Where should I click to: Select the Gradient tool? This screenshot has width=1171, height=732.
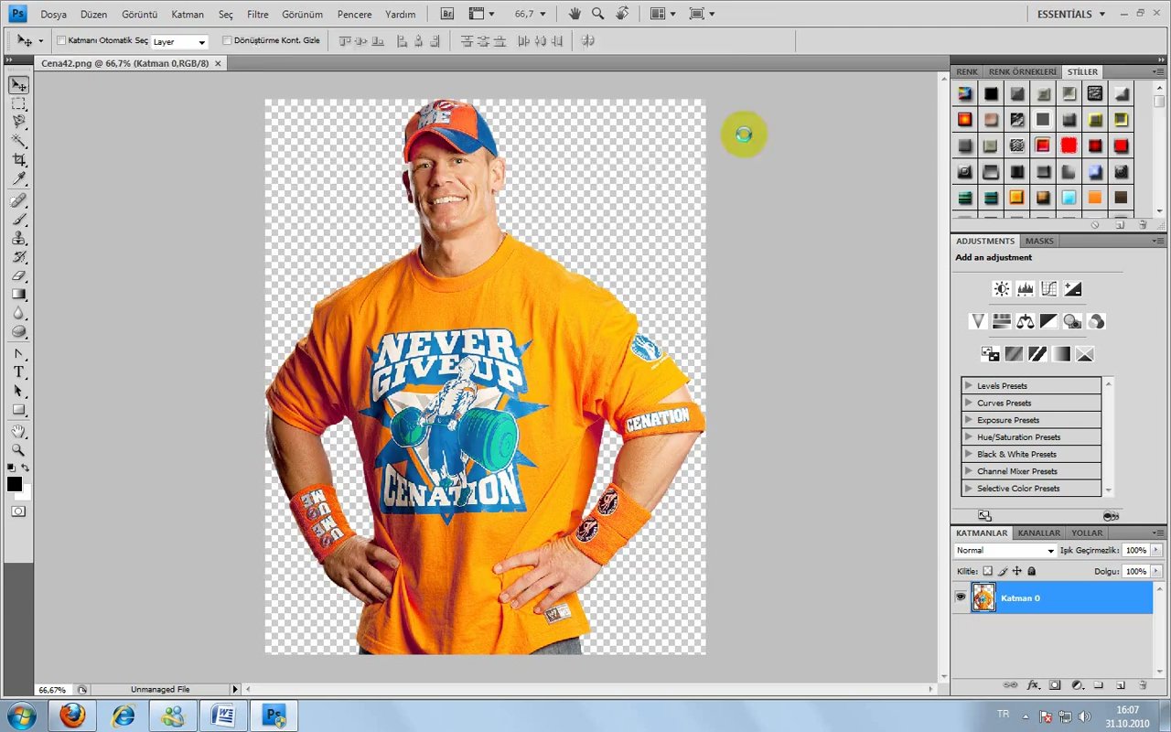[18, 295]
